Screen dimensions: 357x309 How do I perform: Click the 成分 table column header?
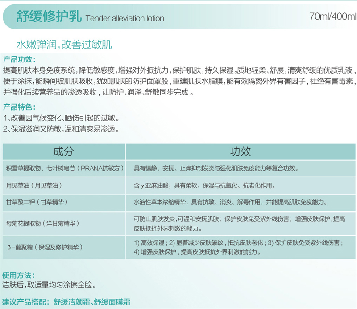pos(63,151)
